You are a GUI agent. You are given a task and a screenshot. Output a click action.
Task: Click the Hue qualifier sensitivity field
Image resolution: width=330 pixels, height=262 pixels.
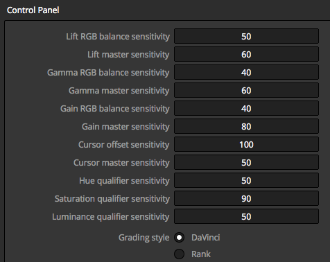(x=246, y=180)
